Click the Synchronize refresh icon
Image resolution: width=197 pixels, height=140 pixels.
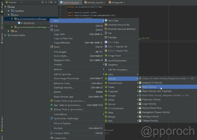(x=52, y=118)
